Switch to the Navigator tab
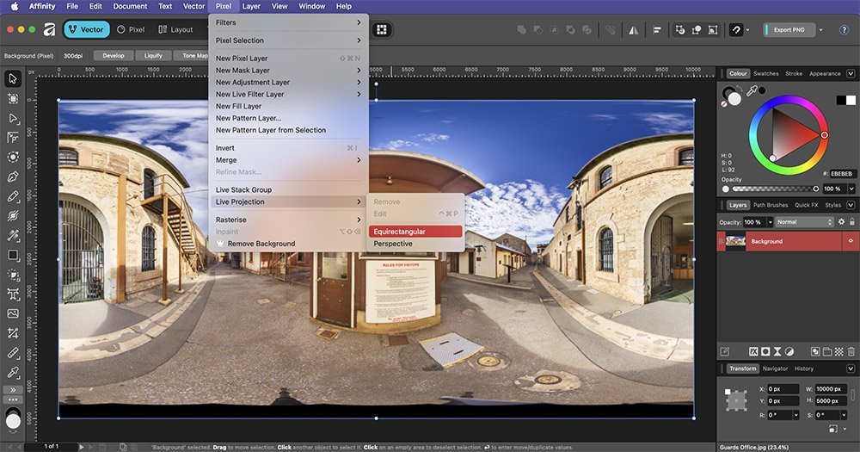The height and width of the screenshot is (452, 860). [775, 368]
